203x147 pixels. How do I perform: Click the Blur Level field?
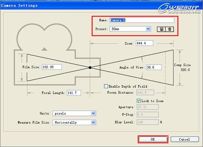(148, 122)
